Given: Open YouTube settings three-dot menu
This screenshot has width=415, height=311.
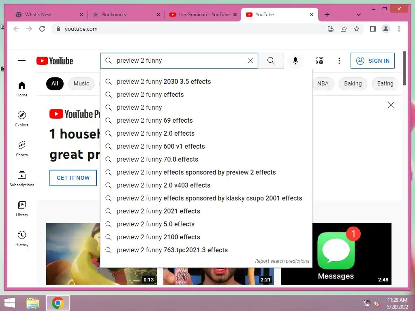Looking at the screenshot, I should click(x=339, y=61).
